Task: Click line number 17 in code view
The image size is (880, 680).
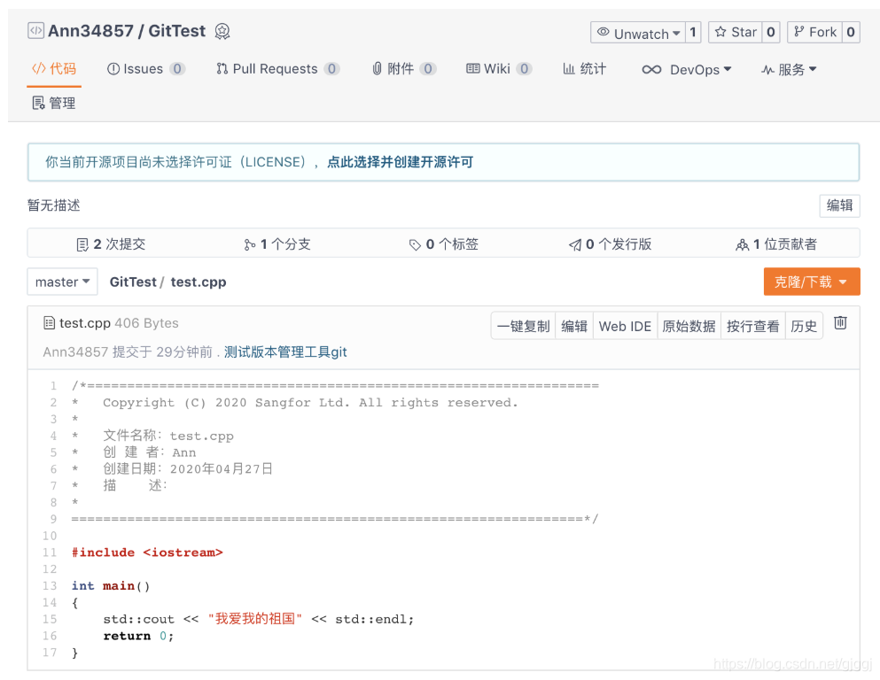Action: pyautogui.click(x=50, y=653)
